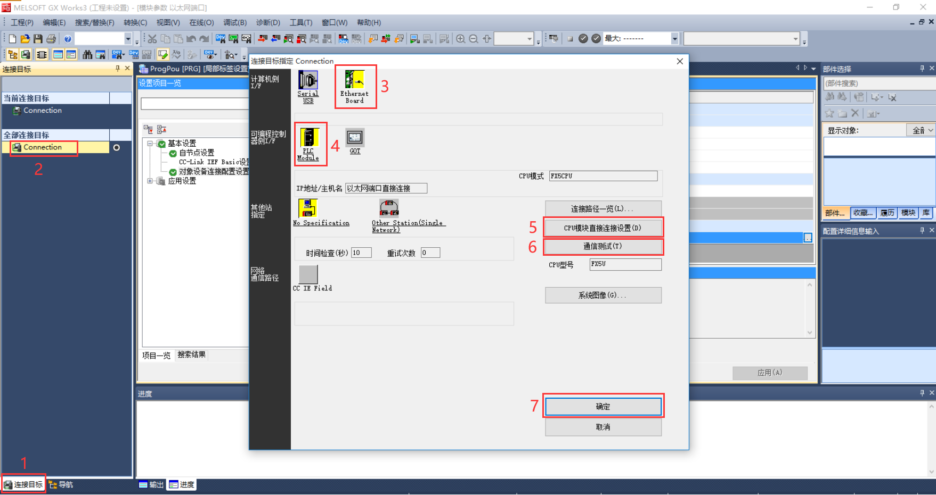Click the No Specification station icon

click(307, 207)
